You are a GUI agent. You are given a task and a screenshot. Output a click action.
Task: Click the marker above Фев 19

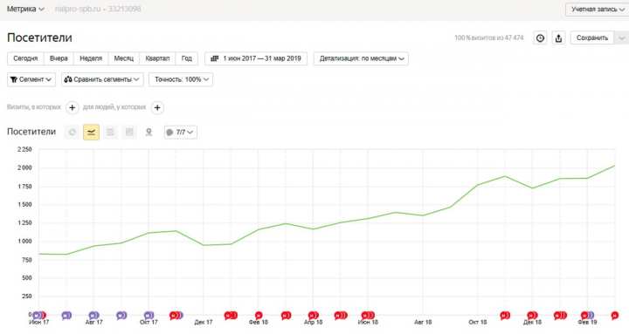point(587,316)
